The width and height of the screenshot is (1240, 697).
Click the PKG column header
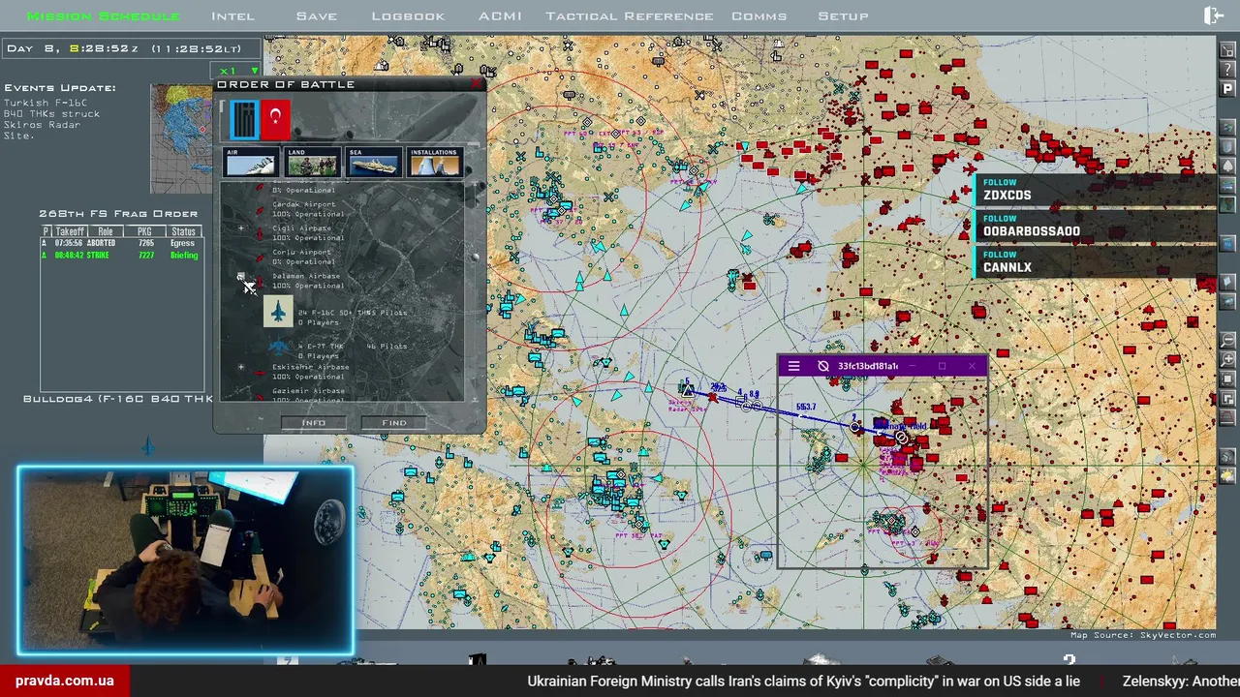coord(145,231)
